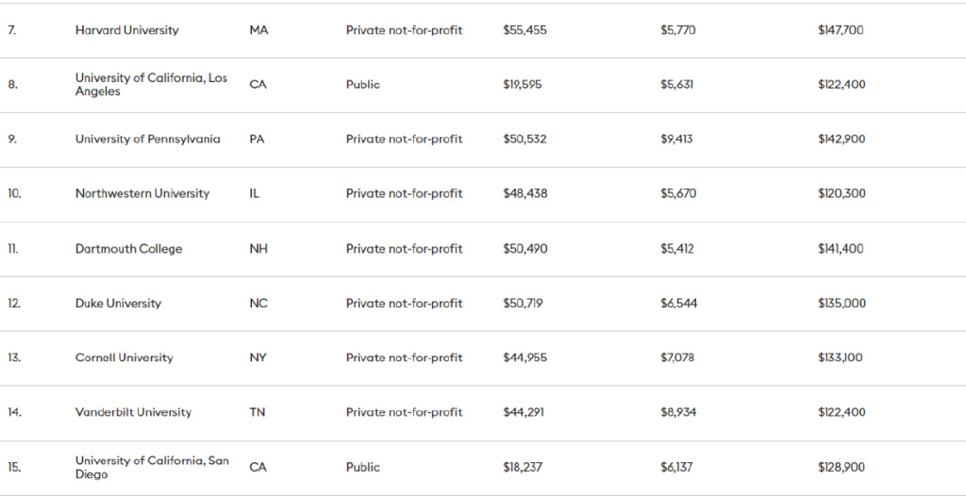Click the Northwestern University row name
Viewport: 966px width, 496px height.
coord(142,193)
